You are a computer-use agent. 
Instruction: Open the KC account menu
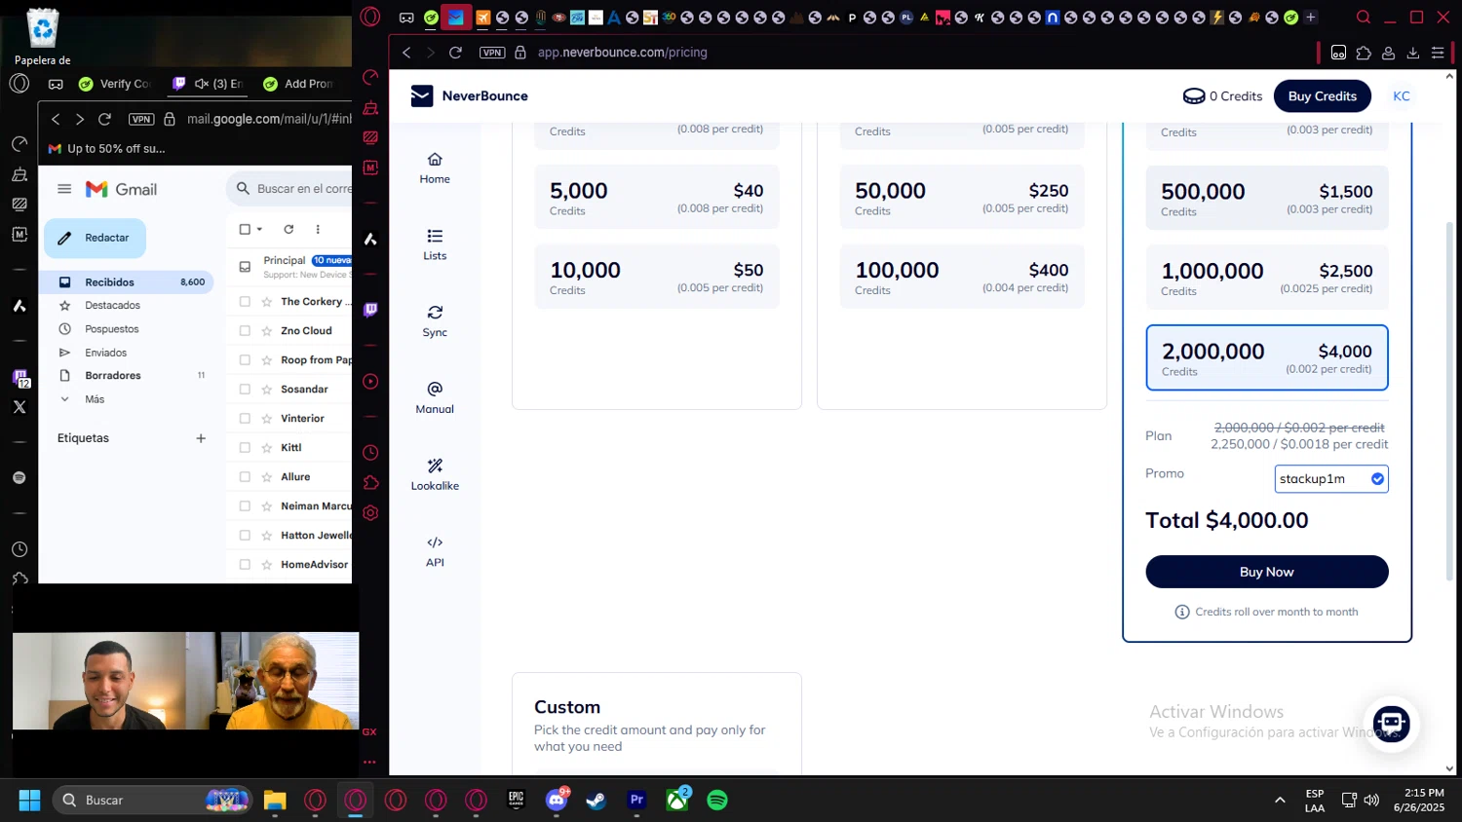click(x=1402, y=95)
